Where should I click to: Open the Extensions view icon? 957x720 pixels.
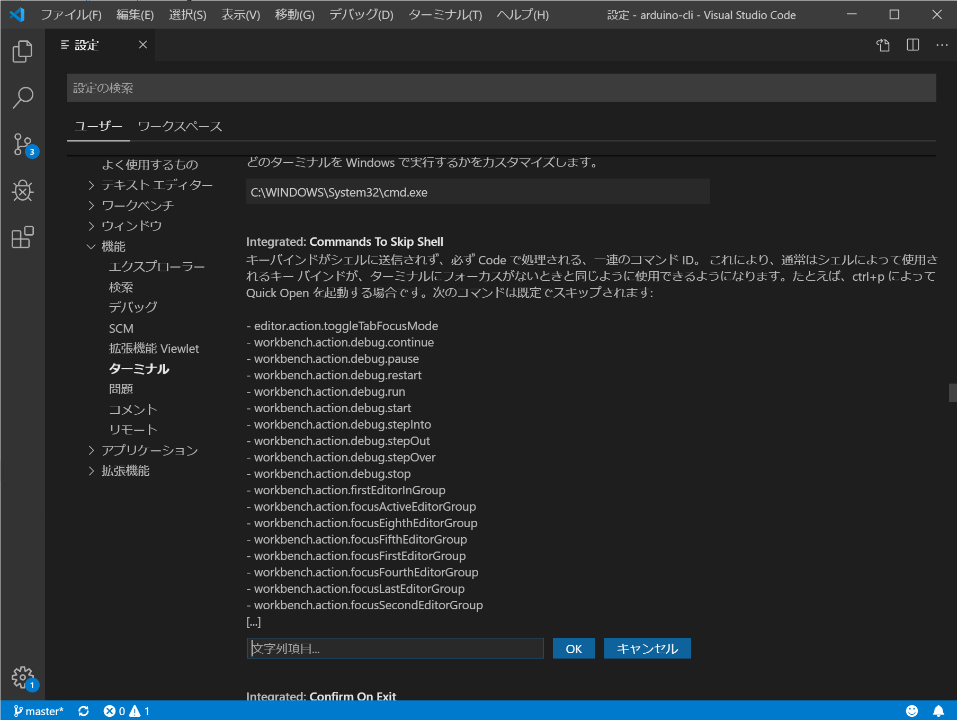22,237
